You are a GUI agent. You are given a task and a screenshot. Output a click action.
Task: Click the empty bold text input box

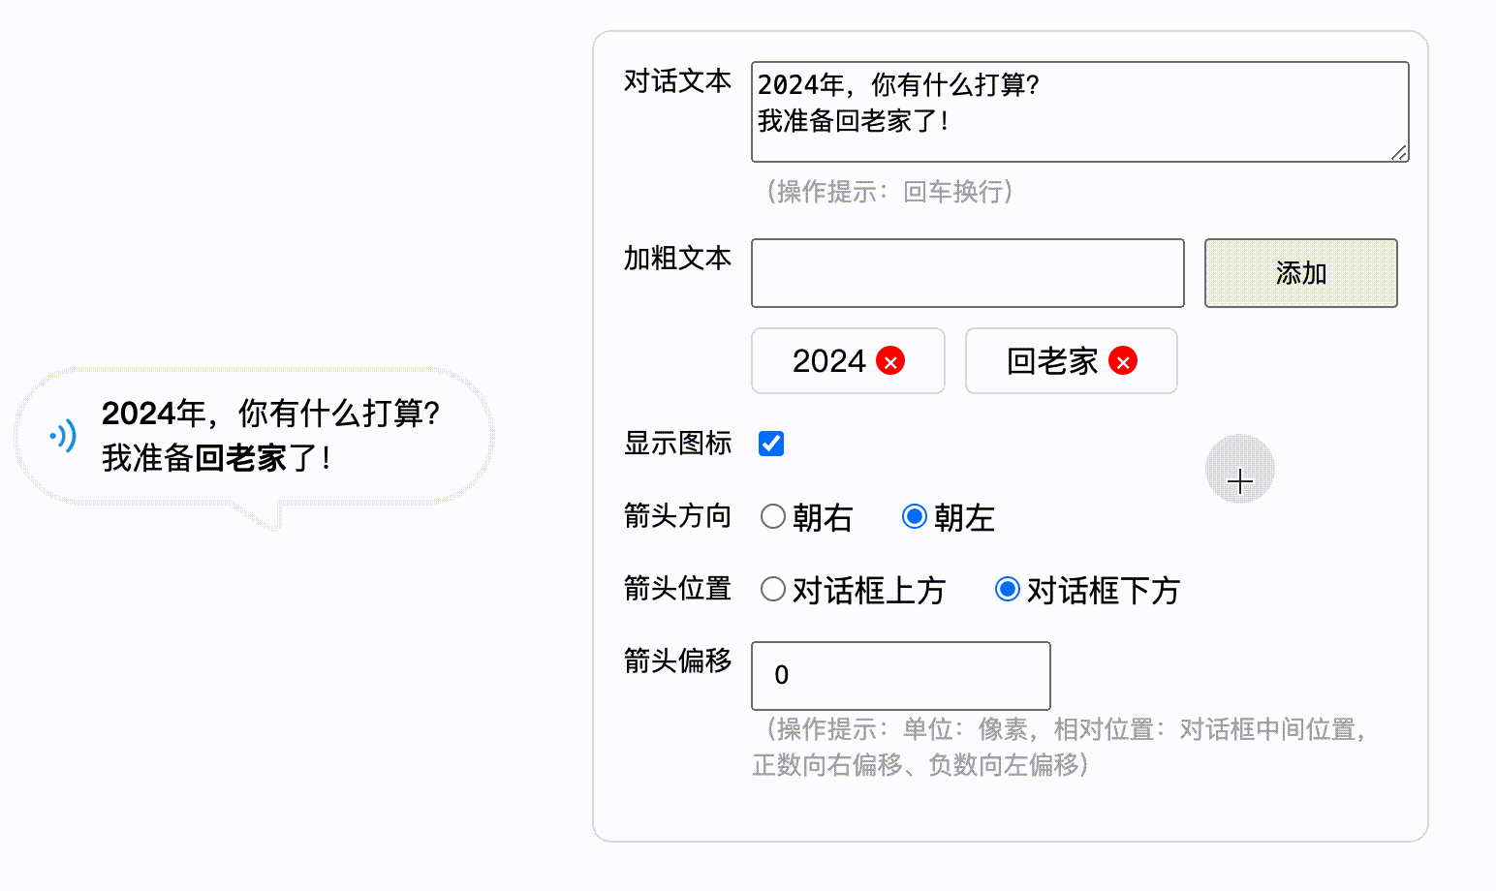[966, 273]
